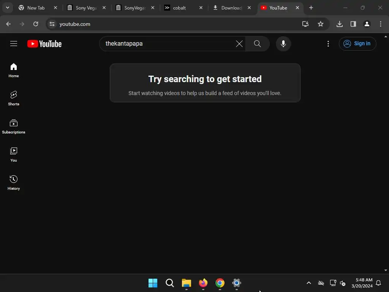389x292 pixels.
Task: Switch to the SonyVegas tab
Action: coord(135,8)
